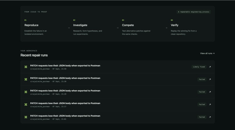Click the command icon on the 21:59 run

26,67
